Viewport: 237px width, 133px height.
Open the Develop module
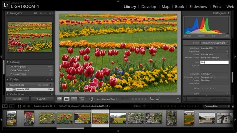coord(149,7)
